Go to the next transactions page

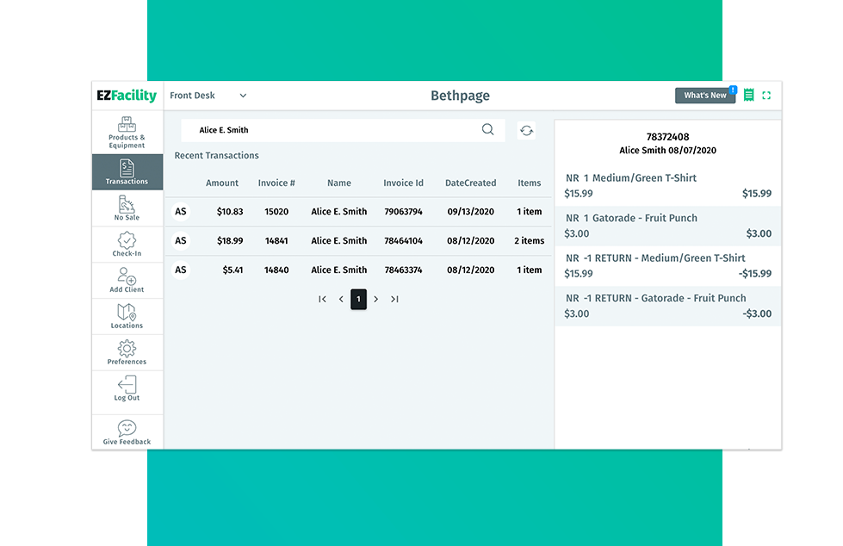click(376, 299)
